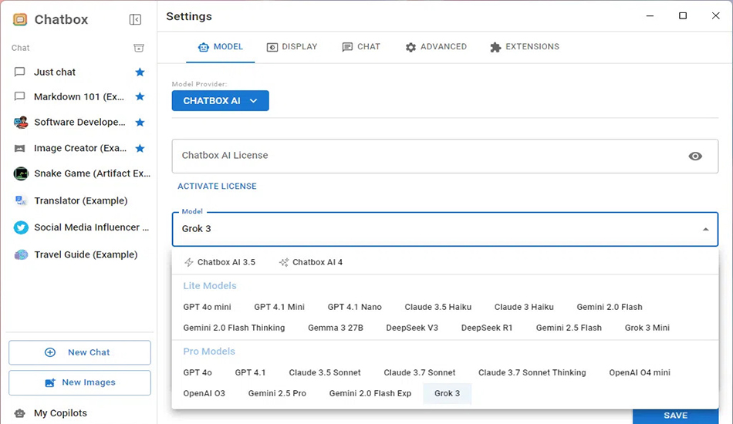Click the ADVANCED gear icon
The image size is (733, 424).
410,47
